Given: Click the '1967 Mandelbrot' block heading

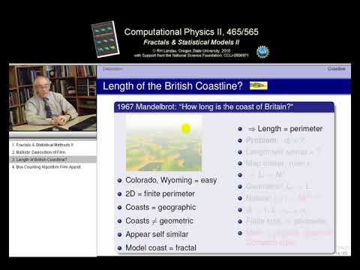Looking at the screenshot, I should (x=205, y=107).
